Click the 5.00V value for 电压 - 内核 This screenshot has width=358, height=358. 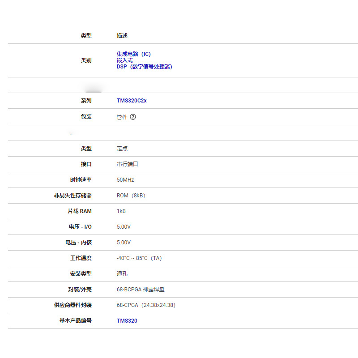point(124,243)
